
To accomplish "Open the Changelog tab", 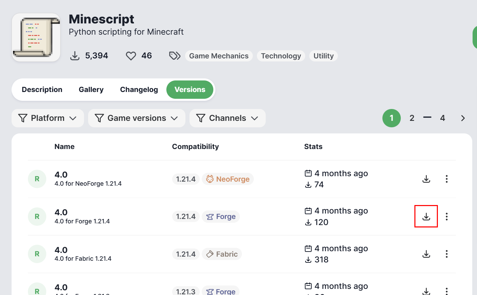I will click(x=139, y=90).
